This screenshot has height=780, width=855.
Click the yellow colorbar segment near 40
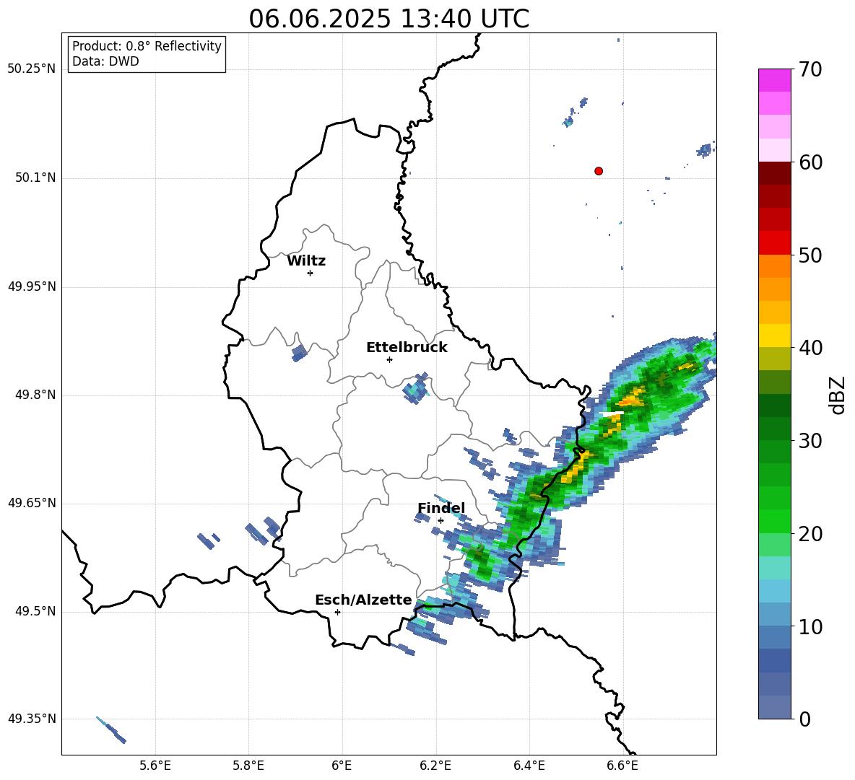pos(775,336)
